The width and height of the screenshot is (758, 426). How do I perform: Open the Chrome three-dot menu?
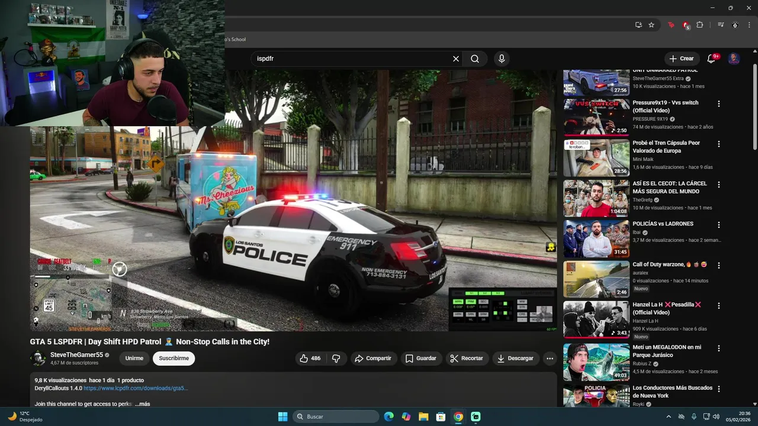[749, 25]
